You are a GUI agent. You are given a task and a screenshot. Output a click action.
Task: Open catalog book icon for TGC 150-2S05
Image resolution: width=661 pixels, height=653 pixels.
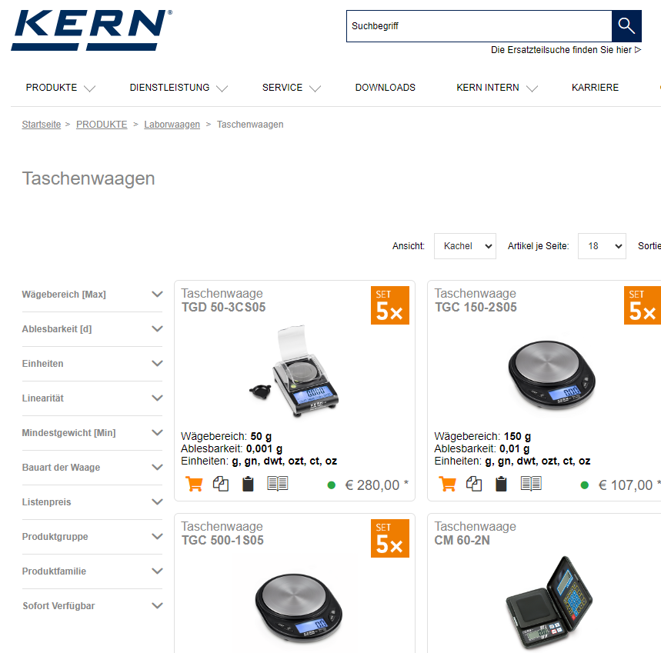(531, 484)
